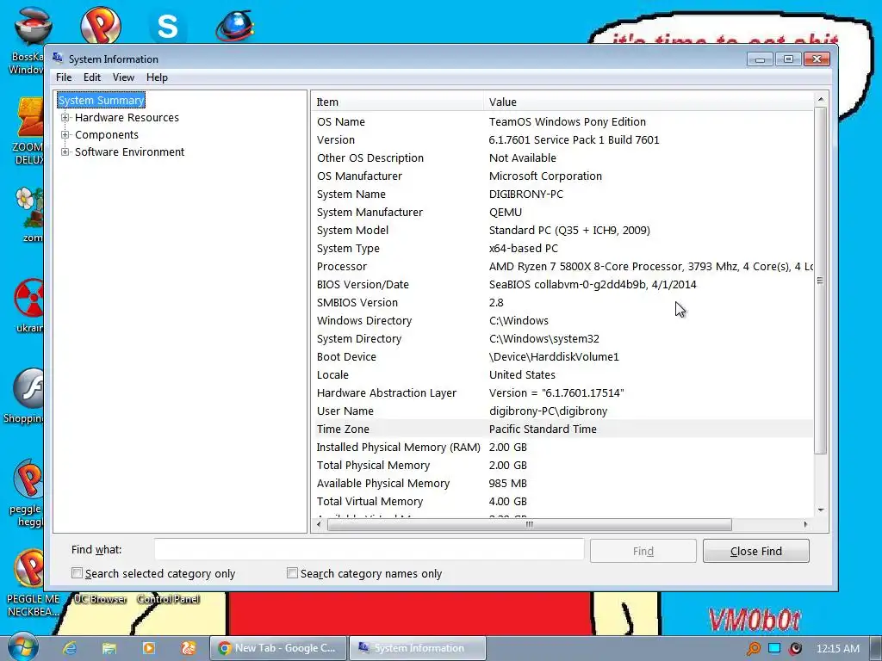The height and width of the screenshot is (661, 882).
Task: Open Windows Media Player from the taskbar
Action: (149, 648)
